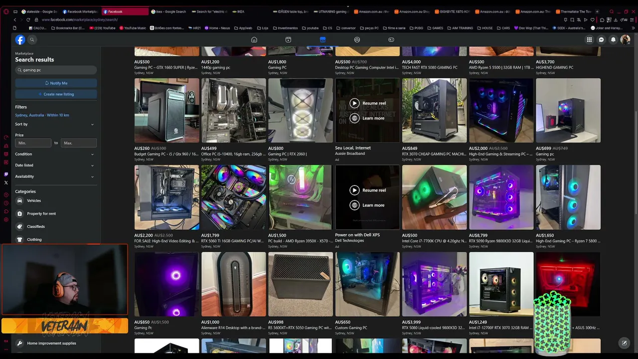Open Facebook notifications bell
The width and height of the screenshot is (638, 359).
tap(614, 40)
